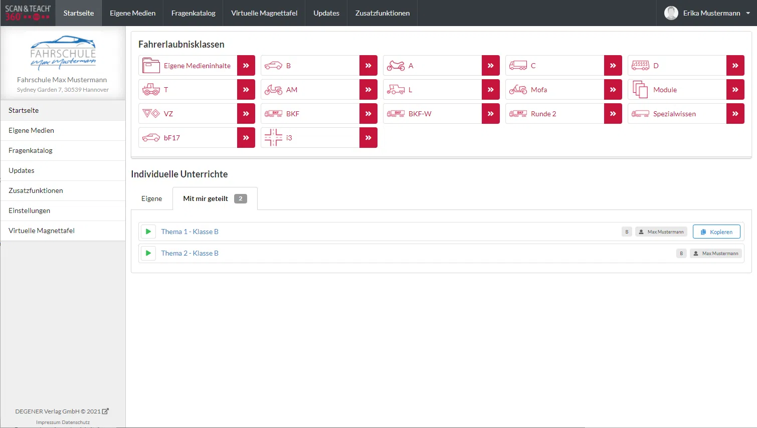Click the truck icon for class C
This screenshot has height=428, width=757.
coord(518,66)
